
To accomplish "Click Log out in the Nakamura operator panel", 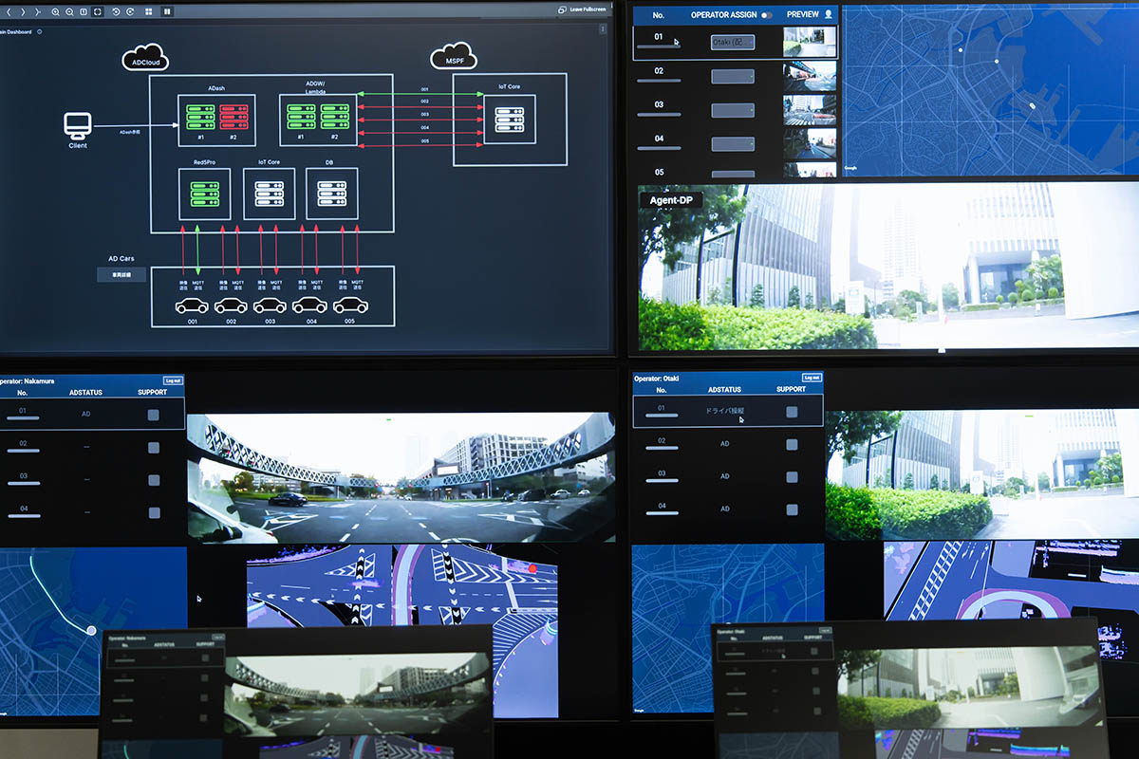I will coord(173,380).
